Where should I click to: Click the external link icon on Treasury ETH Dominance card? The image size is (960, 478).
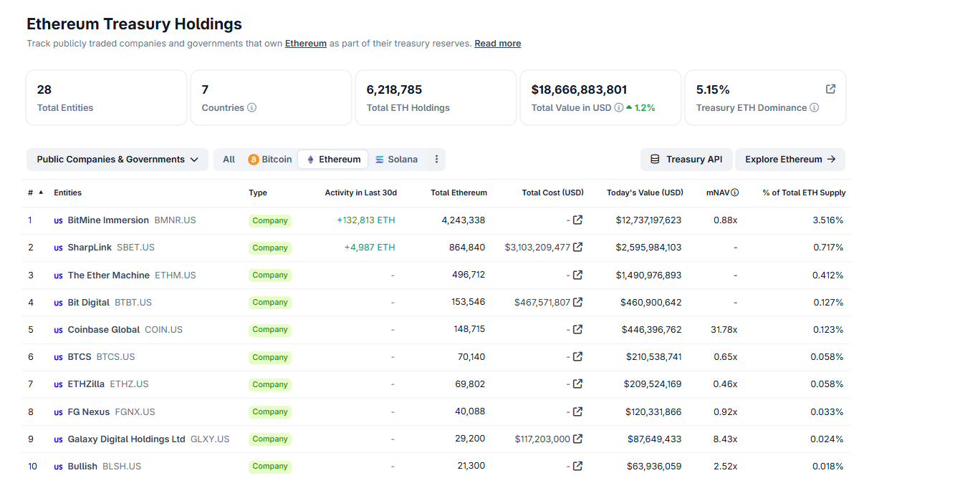pyautogui.click(x=830, y=89)
